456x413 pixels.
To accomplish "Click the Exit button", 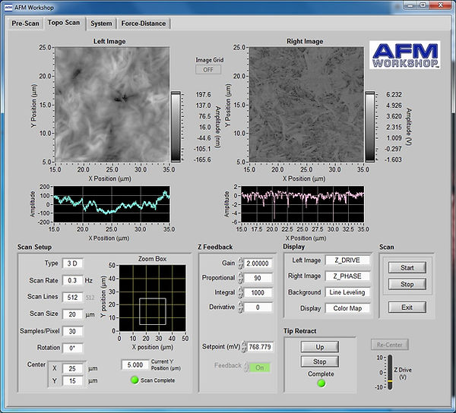I will [x=407, y=307].
